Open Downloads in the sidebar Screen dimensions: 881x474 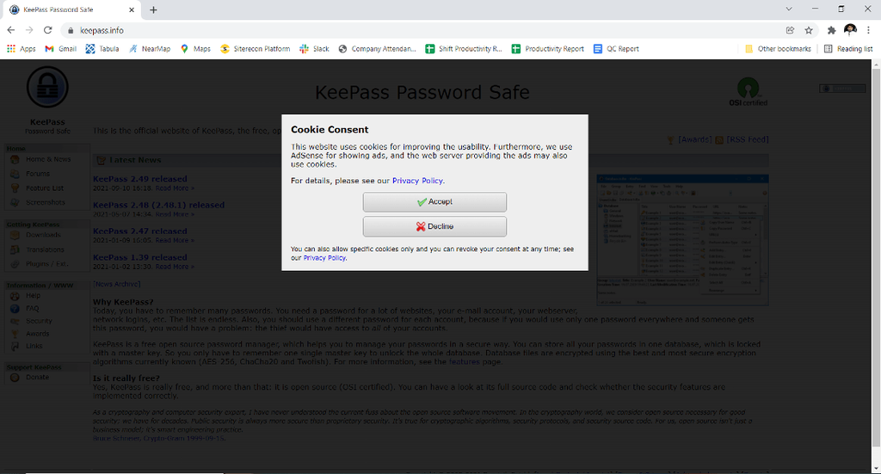tap(43, 236)
